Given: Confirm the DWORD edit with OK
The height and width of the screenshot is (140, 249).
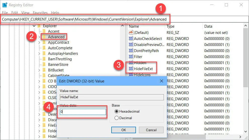Looking at the screenshot, I should pos(124,130).
